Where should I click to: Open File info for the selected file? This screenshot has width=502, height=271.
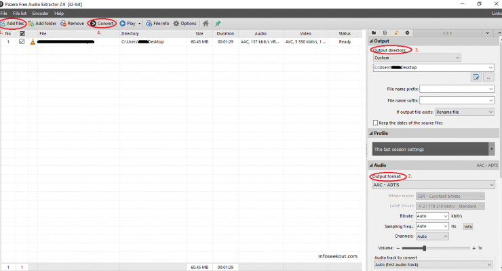(x=157, y=23)
